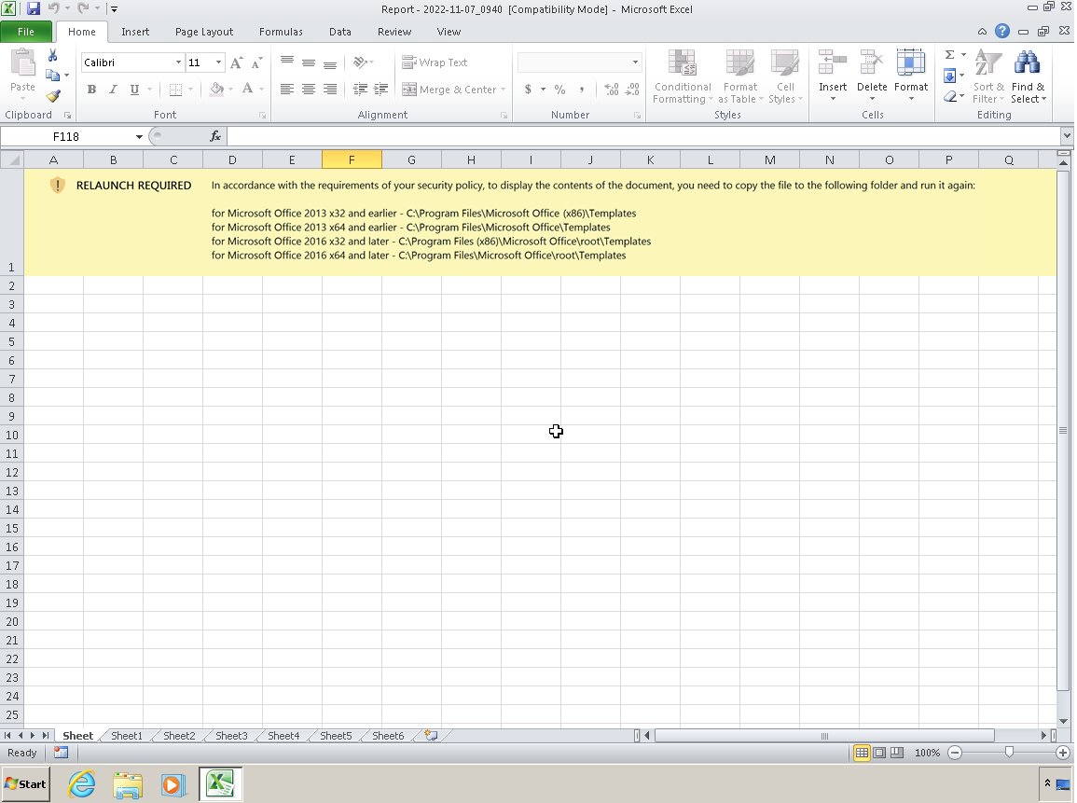
Task: Open the Format cells menu
Action: click(x=911, y=76)
